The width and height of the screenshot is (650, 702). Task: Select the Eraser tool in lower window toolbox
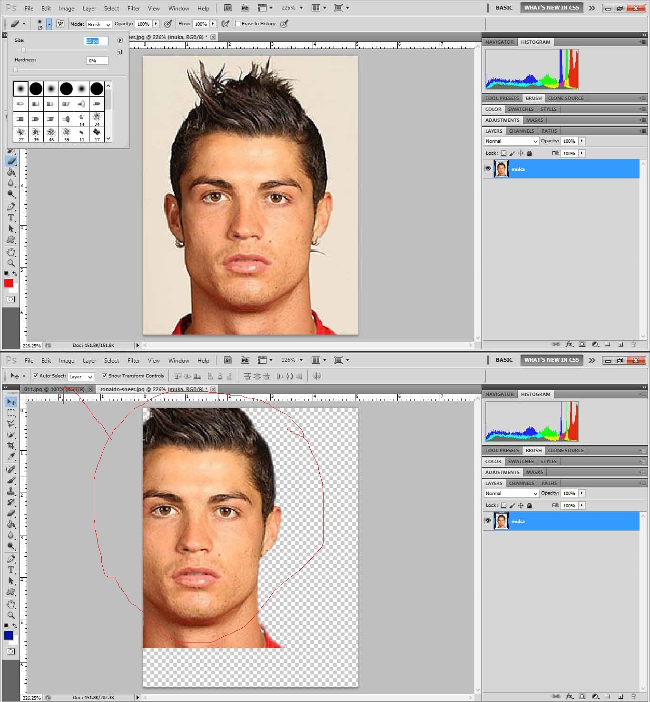(11, 513)
